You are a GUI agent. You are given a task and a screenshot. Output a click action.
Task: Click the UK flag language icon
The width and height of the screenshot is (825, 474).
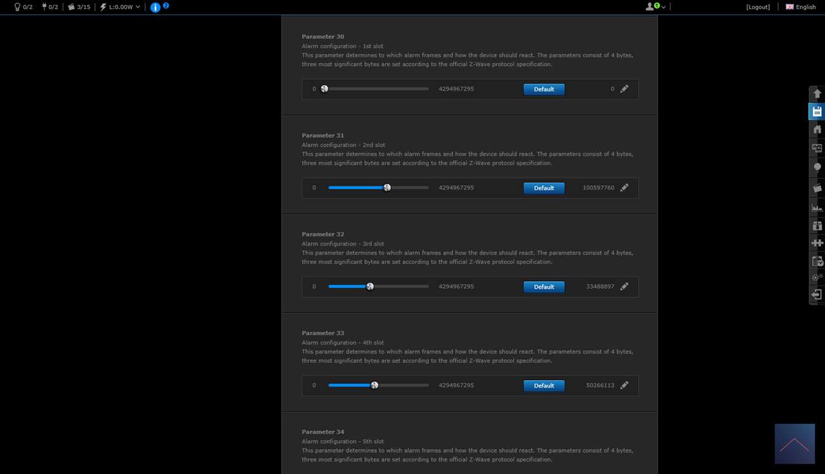click(x=789, y=7)
